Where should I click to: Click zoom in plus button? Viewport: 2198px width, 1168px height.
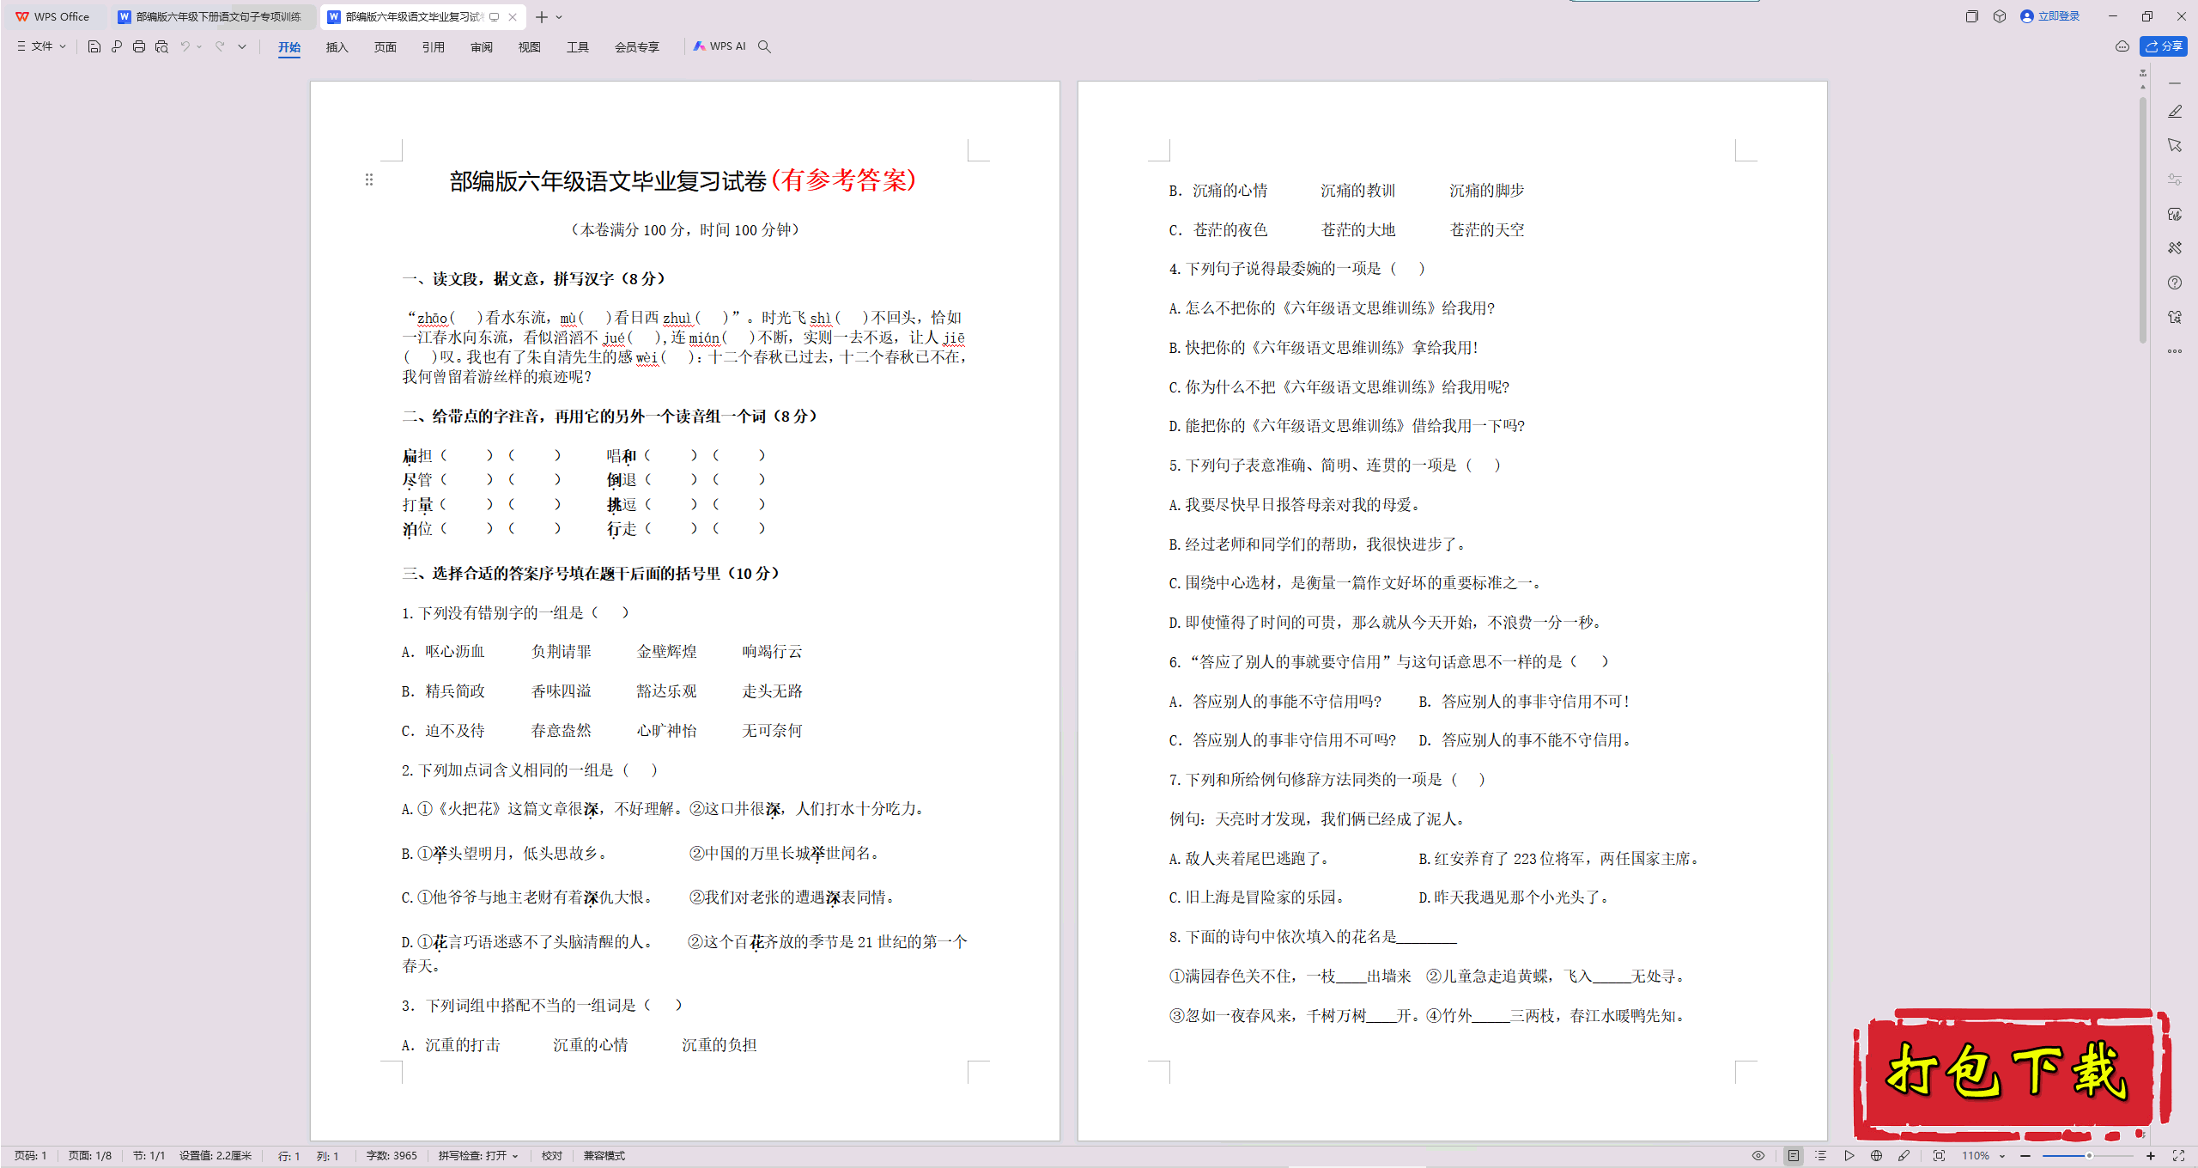point(2151,1156)
